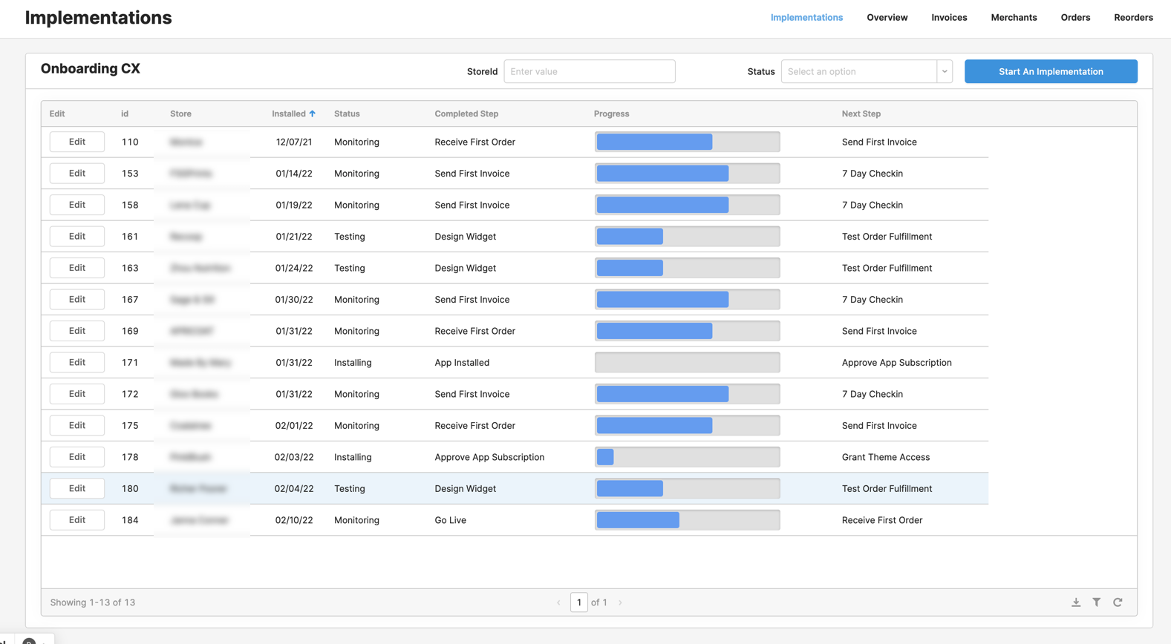Screen dimensions: 1171x644
Task: Edit the row with id 158
Action: (x=77, y=205)
